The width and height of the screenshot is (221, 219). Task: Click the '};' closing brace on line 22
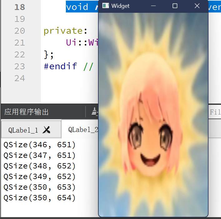pos(49,55)
